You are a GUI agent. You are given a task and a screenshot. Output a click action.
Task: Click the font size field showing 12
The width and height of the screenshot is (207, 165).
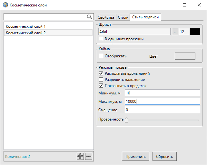(184, 32)
